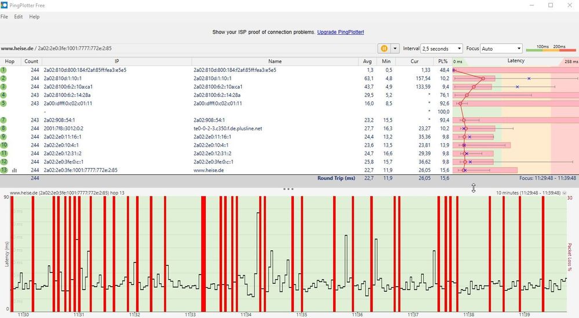Click the 11:31 marker on timeline axis
Image resolution: width=579 pixels, height=318 pixels.
79,315
